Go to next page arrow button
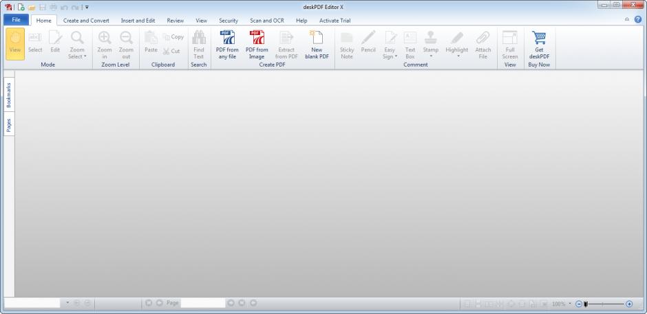Screen dimensions: 647x314 click(231, 303)
